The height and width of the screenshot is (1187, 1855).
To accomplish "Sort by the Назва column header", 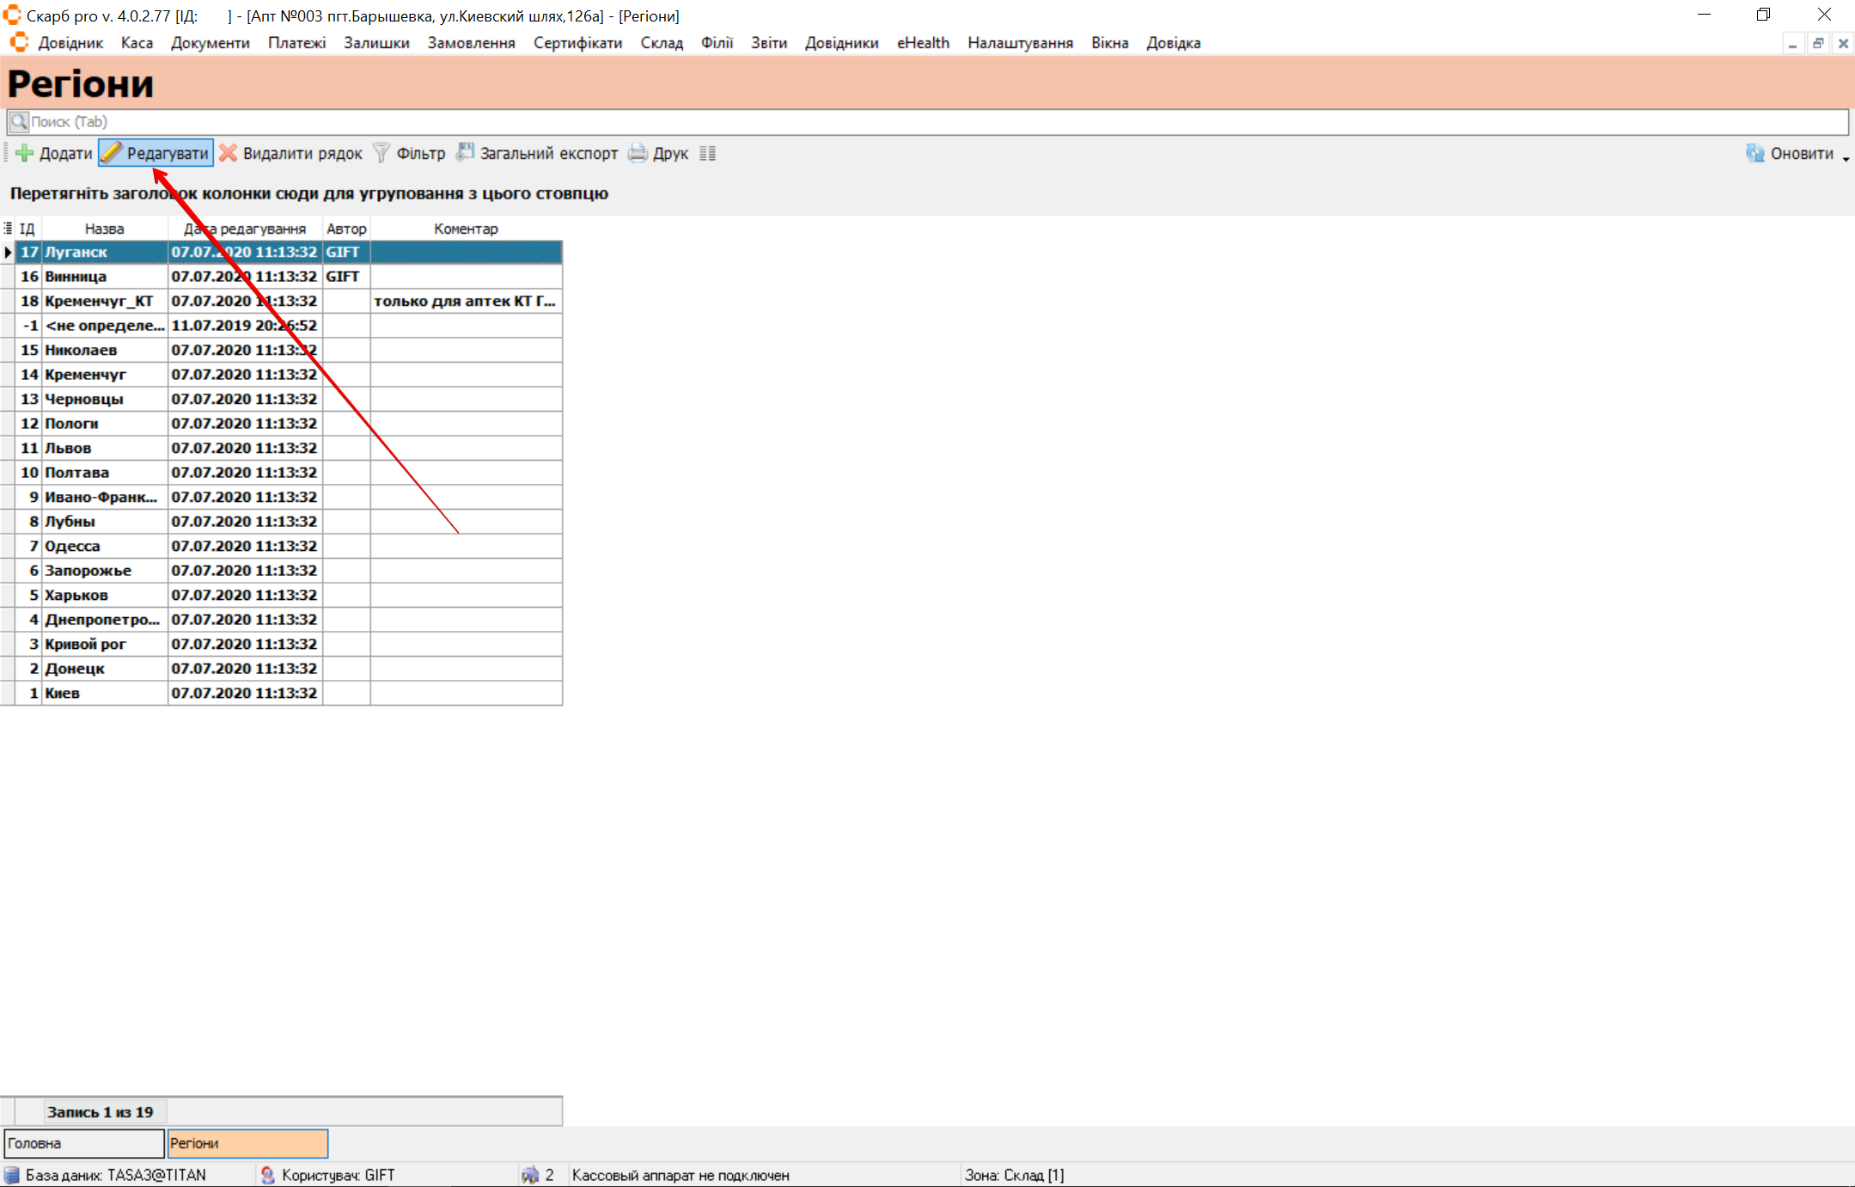I will click(104, 229).
